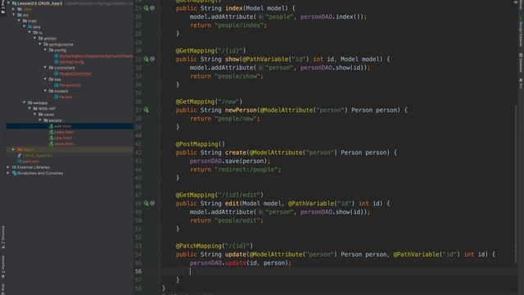Image resolution: width=524 pixels, height=295 pixels.
Task: Open the Favorites tool window tab
Action: pos(3,266)
